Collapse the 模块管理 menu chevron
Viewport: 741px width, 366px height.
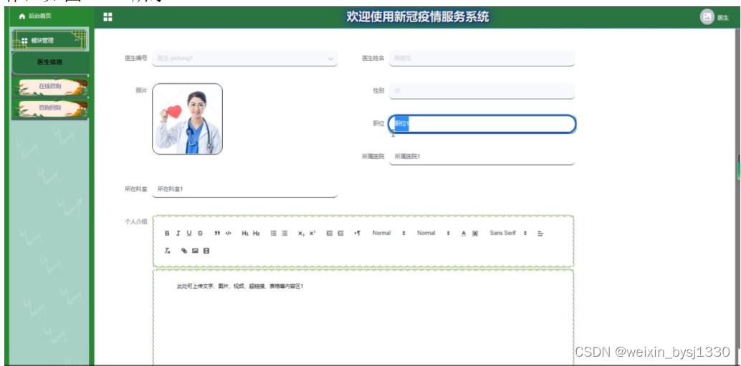pyautogui.click(x=77, y=41)
